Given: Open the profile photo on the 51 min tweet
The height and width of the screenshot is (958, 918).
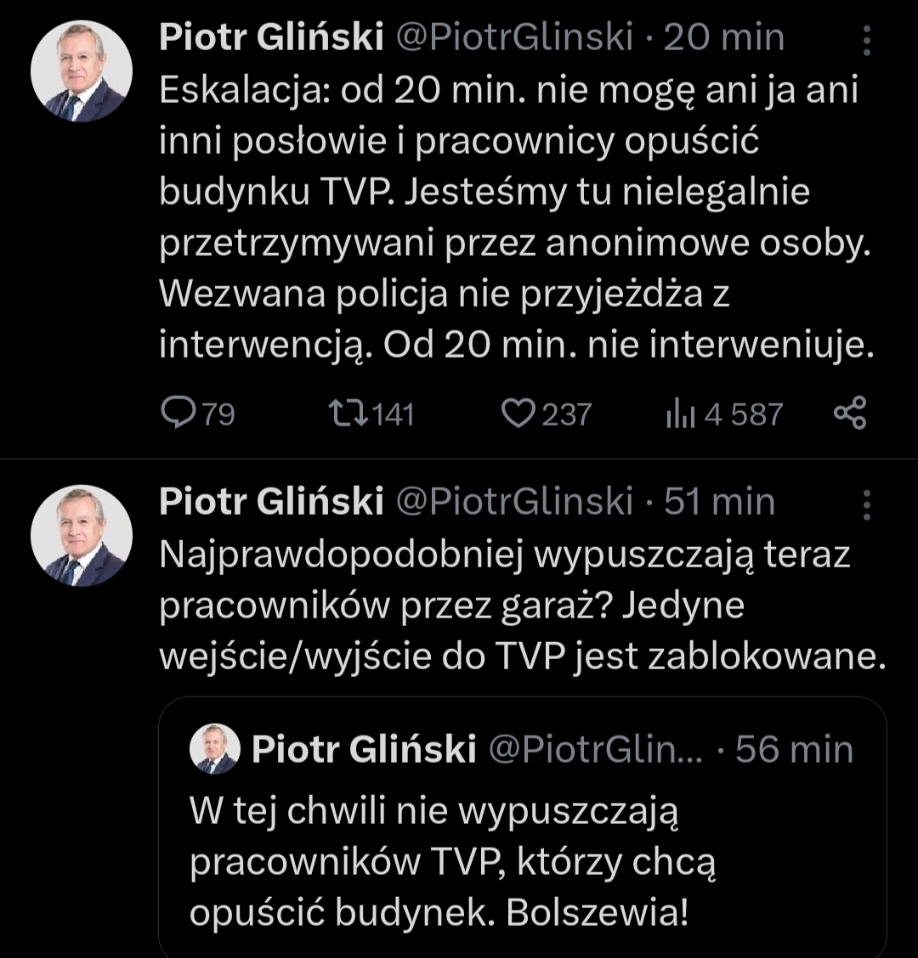Looking at the screenshot, I should (82, 536).
